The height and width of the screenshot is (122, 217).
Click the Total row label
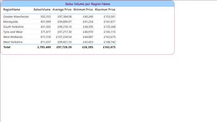tap(7, 47)
